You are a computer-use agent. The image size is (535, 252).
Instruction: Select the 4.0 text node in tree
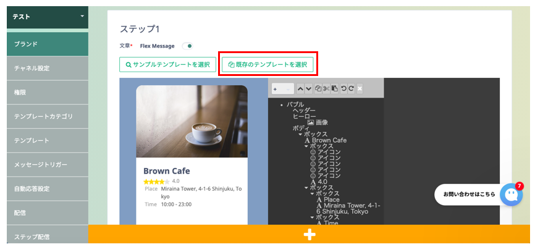point(319,182)
